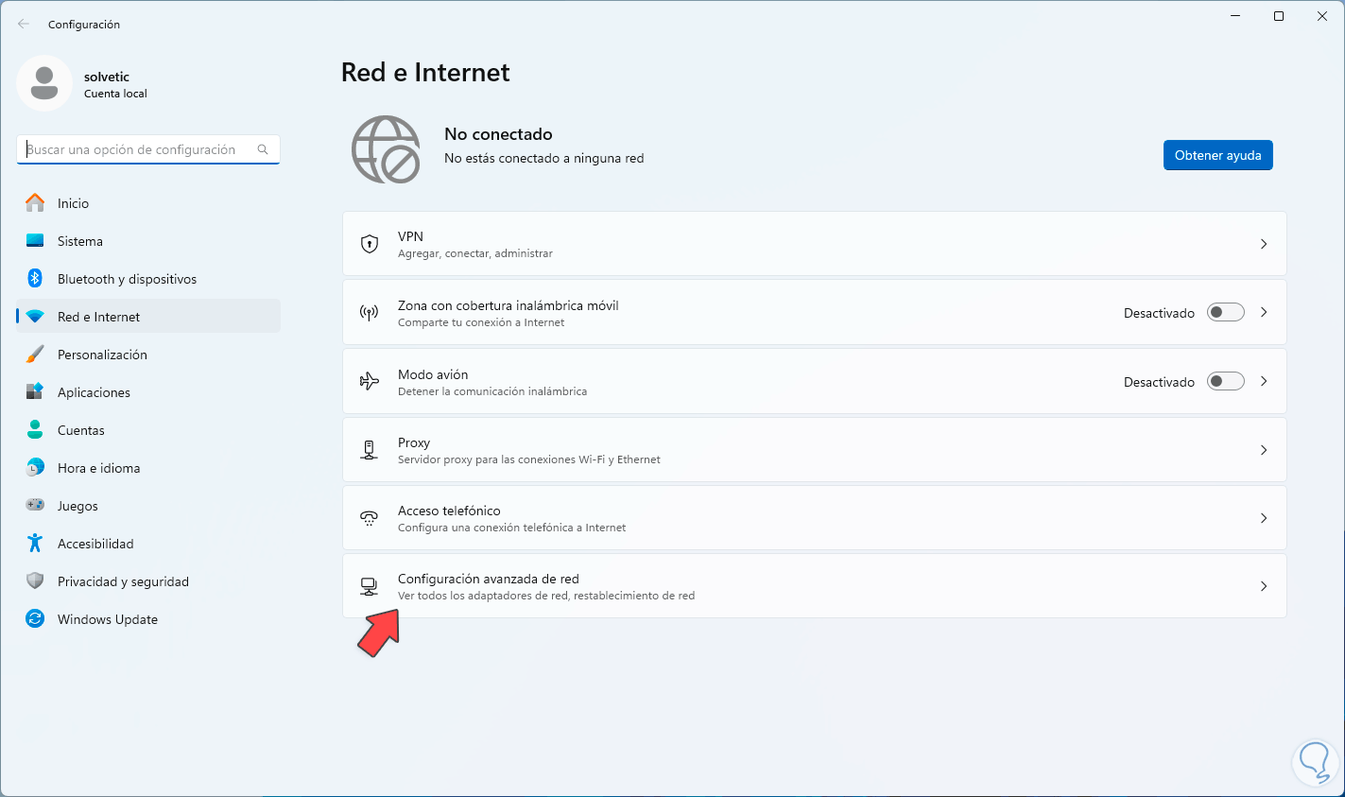The image size is (1345, 797).
Task: Open Bluetooth y dispositivos in sidebar
Action: [127, 279]
